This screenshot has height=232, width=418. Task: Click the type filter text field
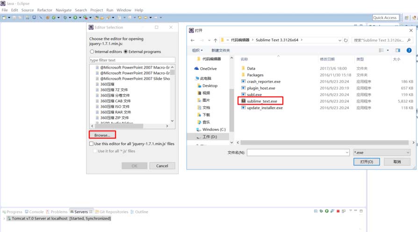[x=132, y=60]
